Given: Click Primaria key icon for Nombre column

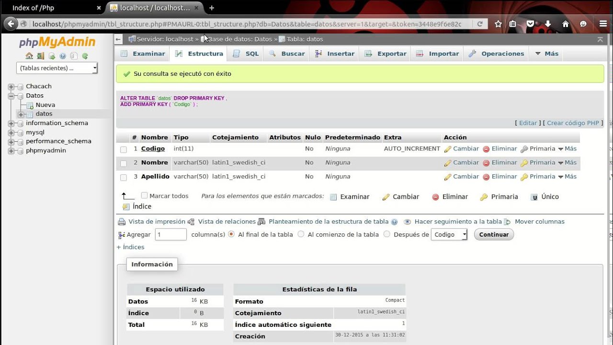Looking at the screenshot, I should point(524,163).
